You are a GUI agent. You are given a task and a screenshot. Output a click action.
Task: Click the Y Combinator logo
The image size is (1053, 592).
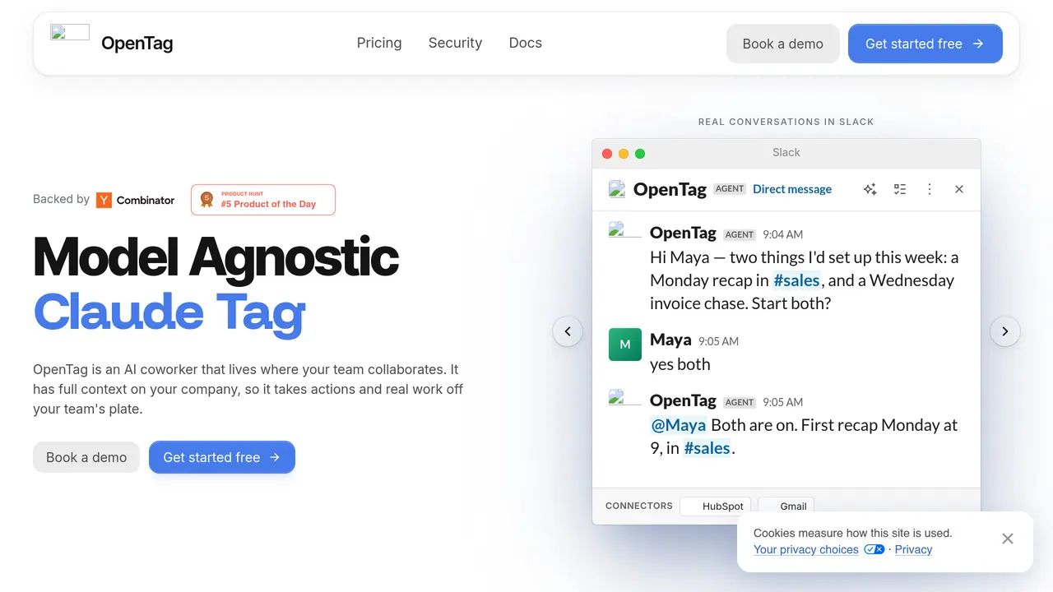pos(136,200)
